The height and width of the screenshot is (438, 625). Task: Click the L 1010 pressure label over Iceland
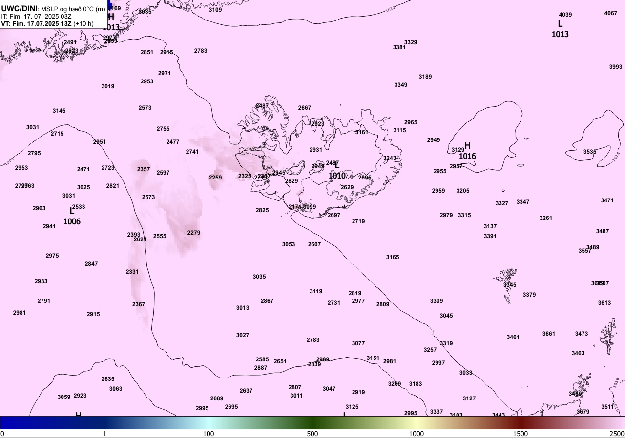tap(337, 170)
